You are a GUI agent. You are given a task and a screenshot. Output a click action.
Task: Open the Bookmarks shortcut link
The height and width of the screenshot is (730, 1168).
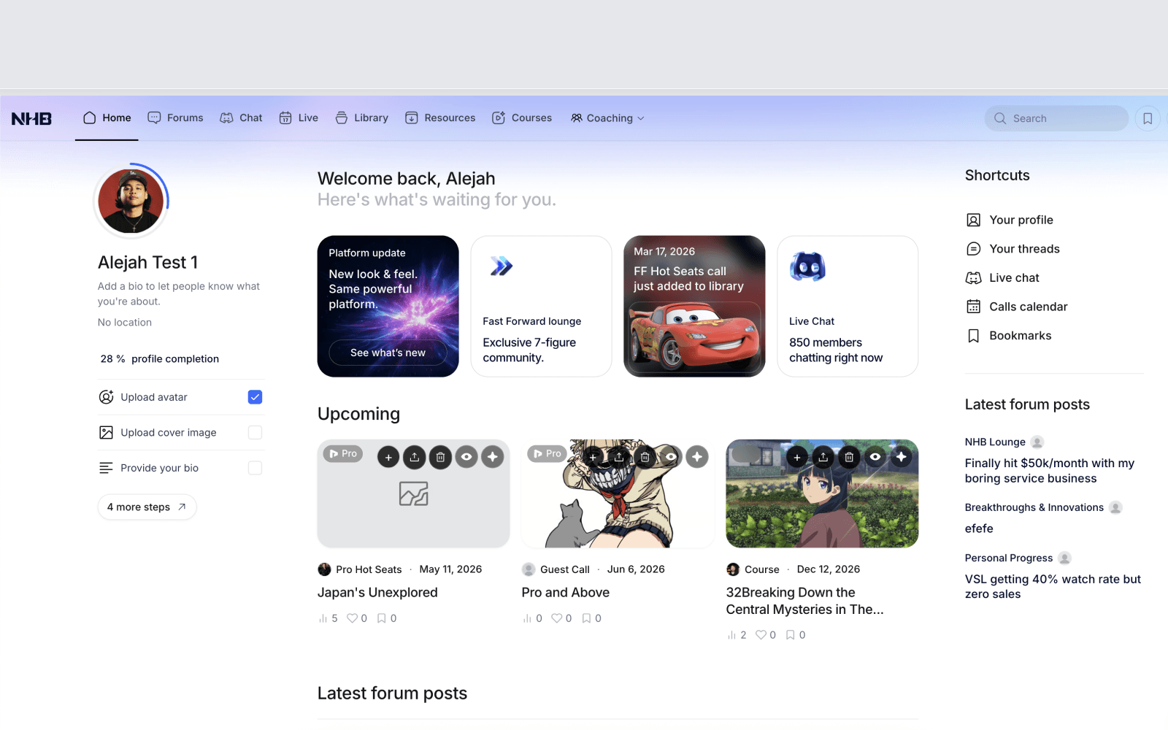(x=1020, y=336)
